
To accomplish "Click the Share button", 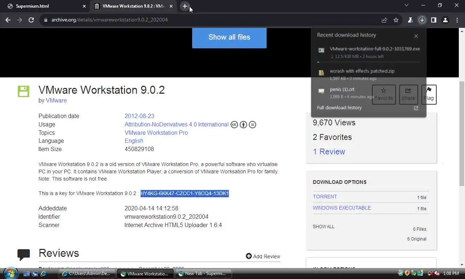I will click(x=408, y=94).
